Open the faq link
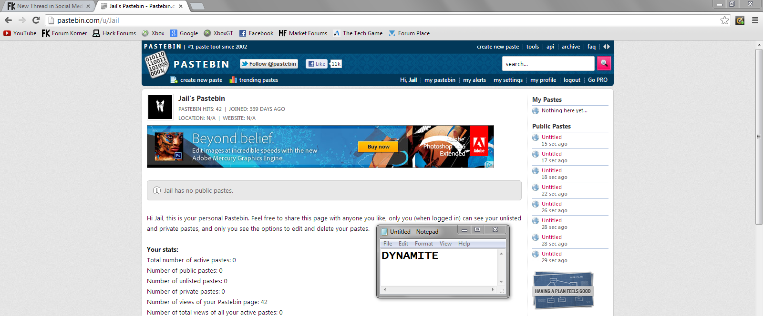763x316 pixels. click(591, 47)
